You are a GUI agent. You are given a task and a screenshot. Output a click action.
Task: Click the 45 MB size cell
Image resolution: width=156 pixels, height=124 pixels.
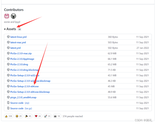coord(111,86)
